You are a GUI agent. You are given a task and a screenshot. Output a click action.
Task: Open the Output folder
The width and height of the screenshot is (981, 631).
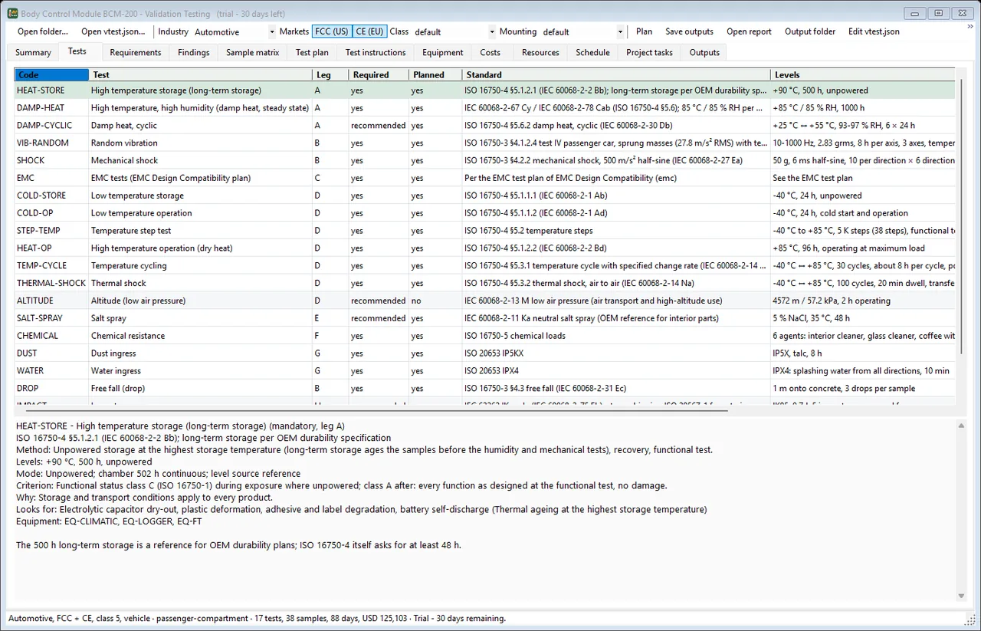(810, 31)
